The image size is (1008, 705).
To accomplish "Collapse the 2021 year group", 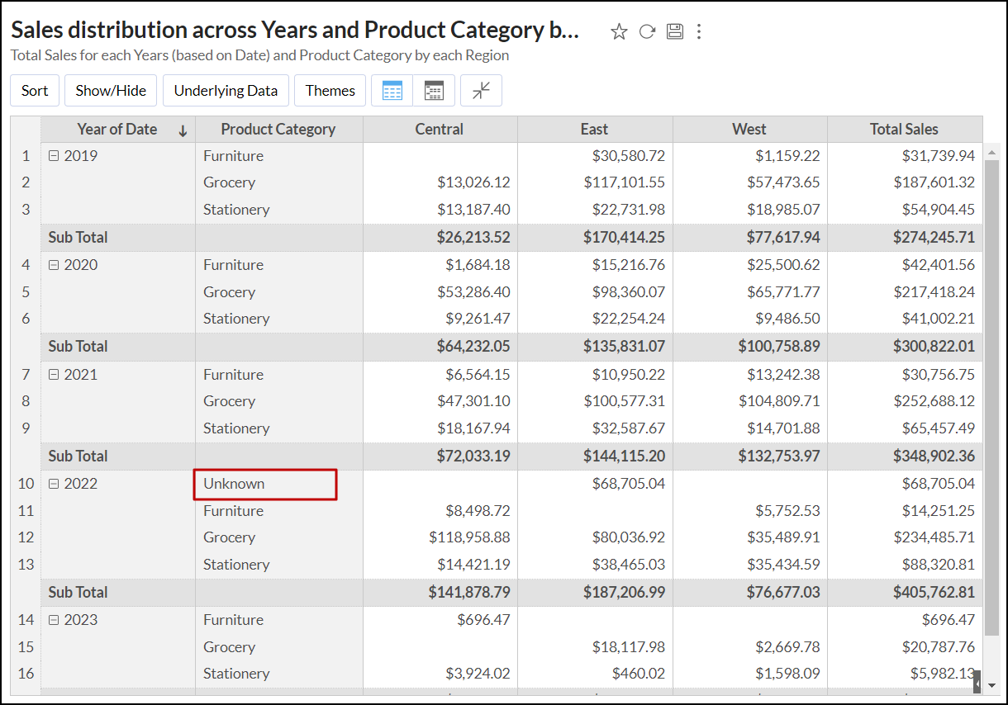I will 54,375.
